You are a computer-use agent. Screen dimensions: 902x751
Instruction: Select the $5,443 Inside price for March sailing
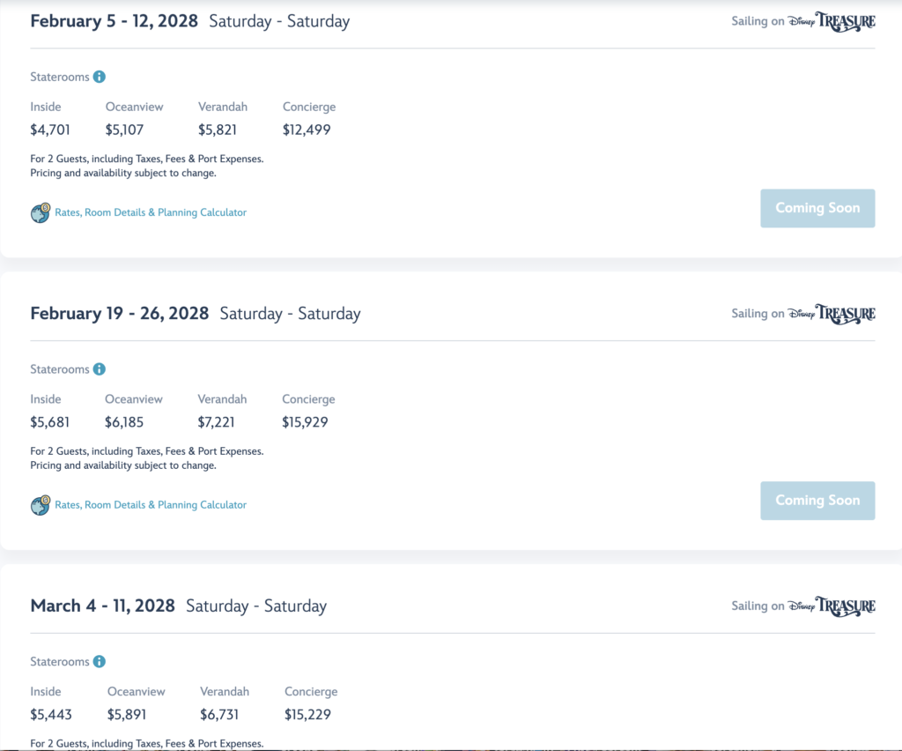coord(51,715)
